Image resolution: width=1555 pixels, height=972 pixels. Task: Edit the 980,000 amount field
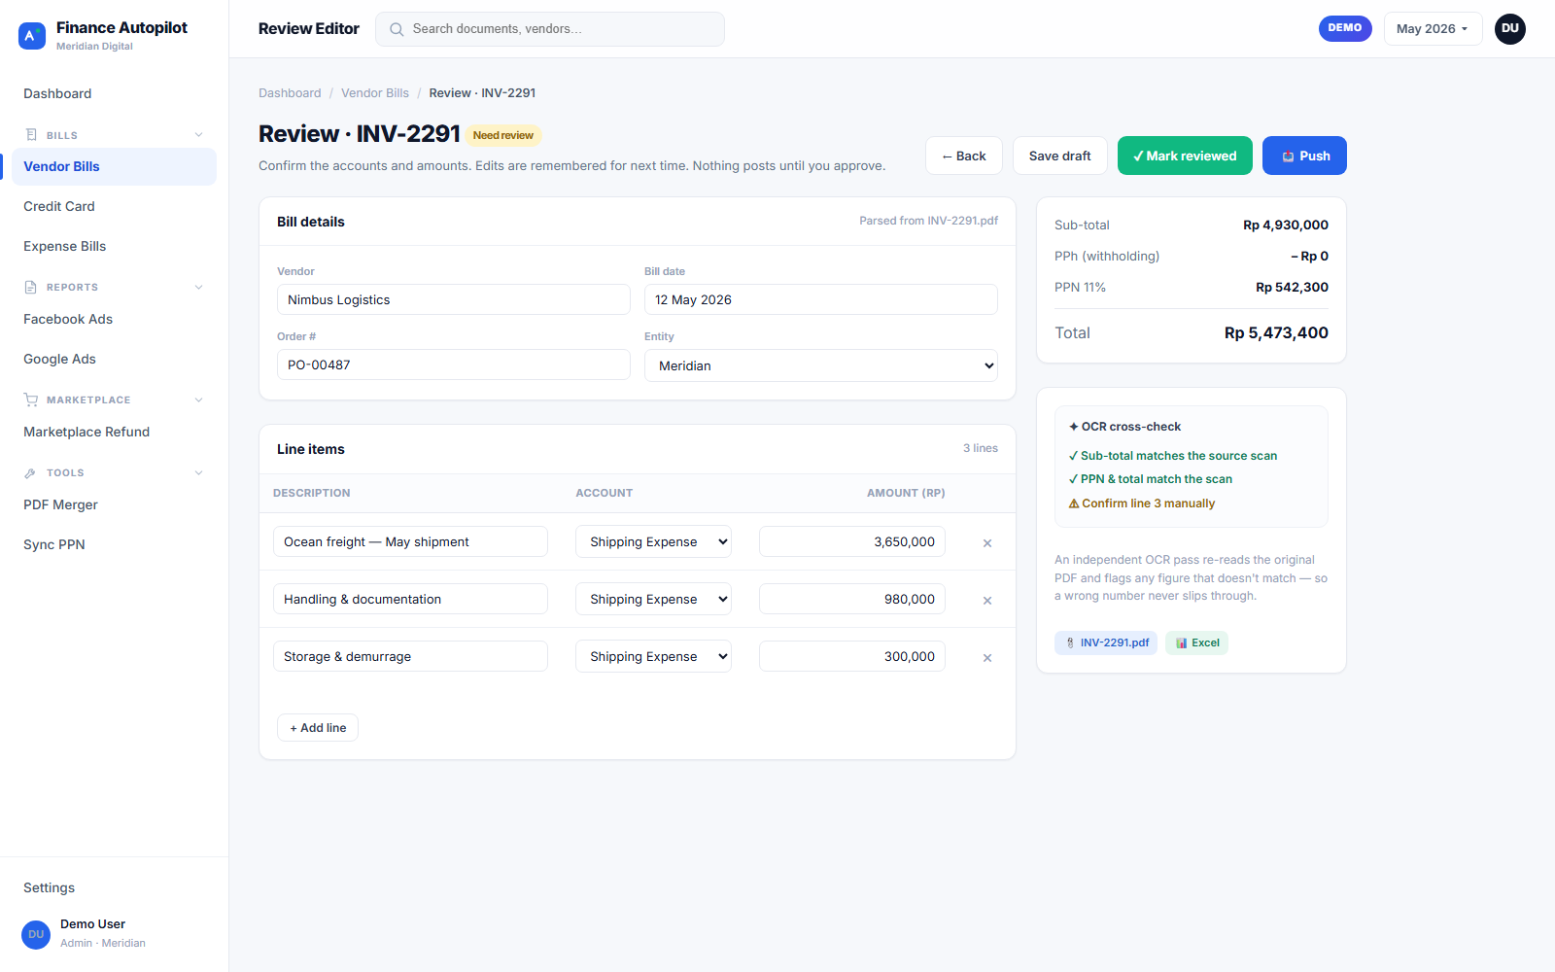(x=852, y=599)
